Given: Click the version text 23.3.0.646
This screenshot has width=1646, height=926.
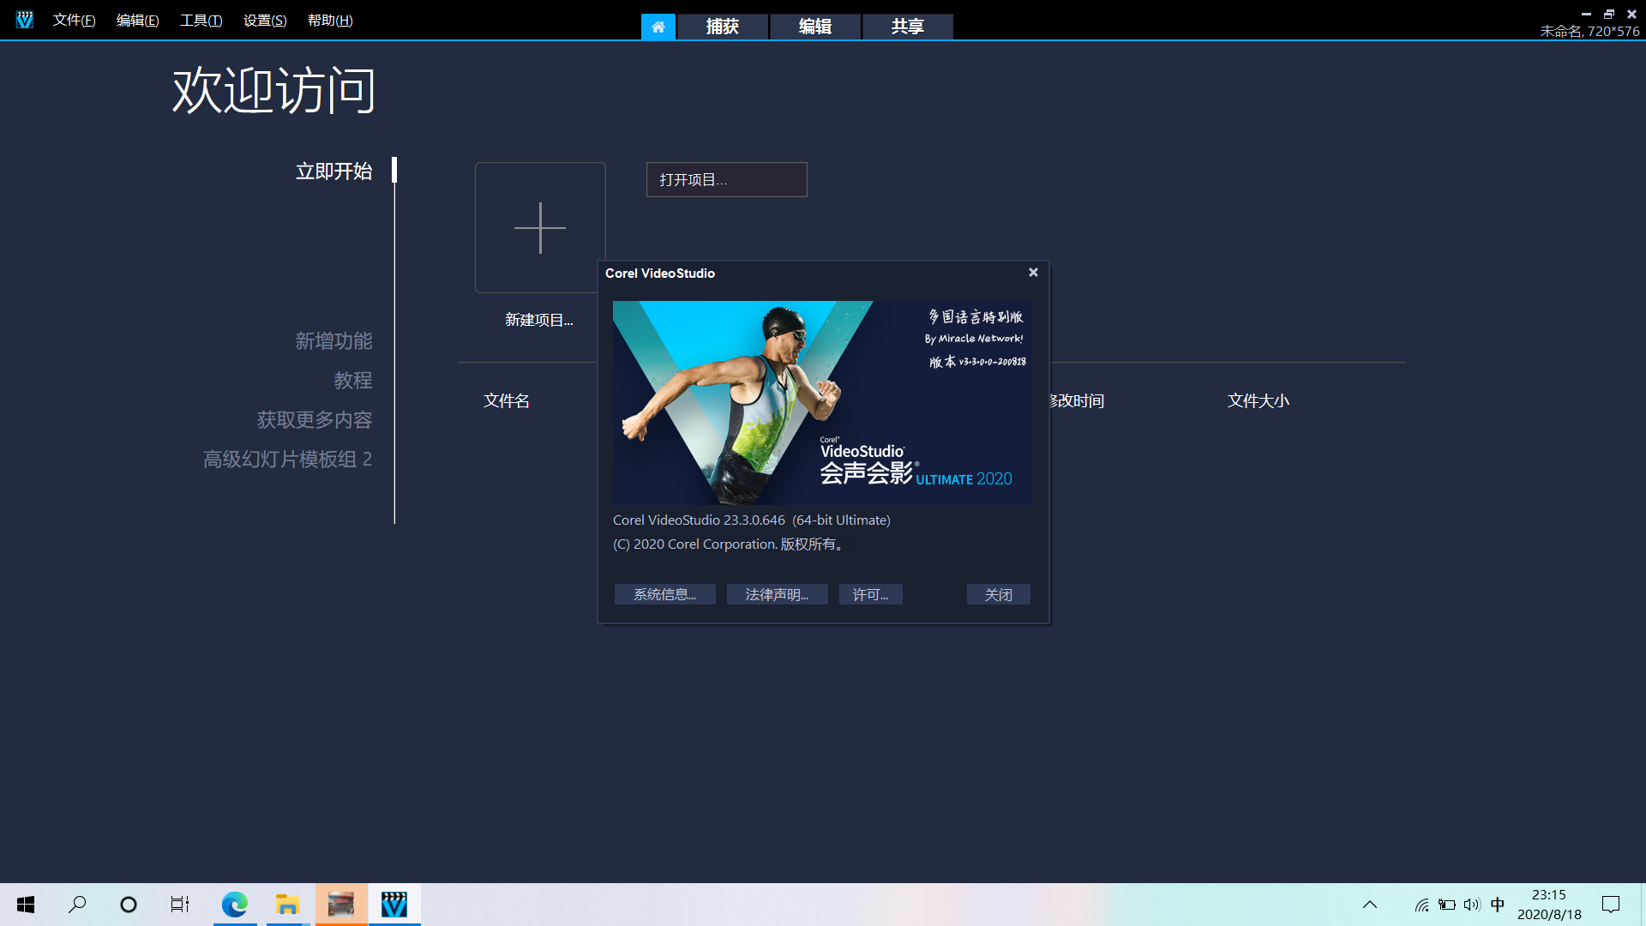Looking at the screenshot, I should pyautogui.click(x=754, y=520).
